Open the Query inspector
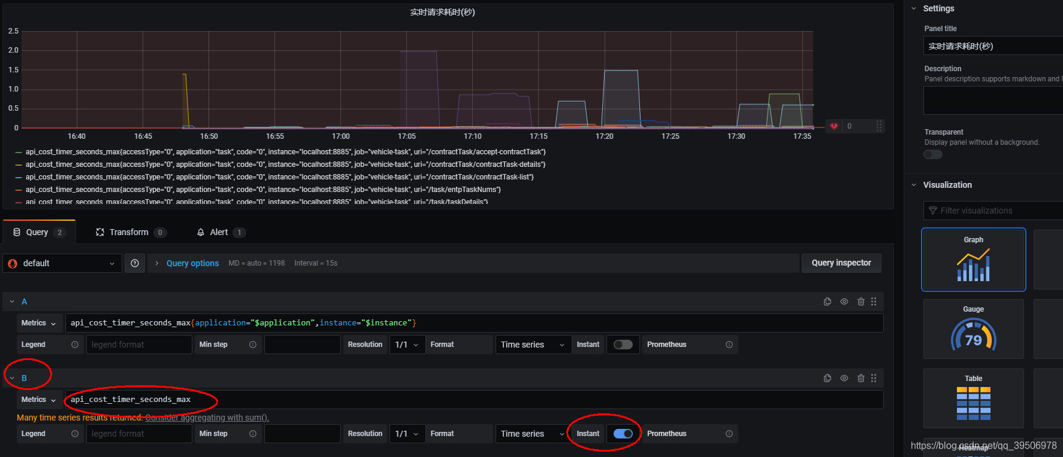Image resolution: width=1063 pixels, height=457 pixels. point(841,263)
